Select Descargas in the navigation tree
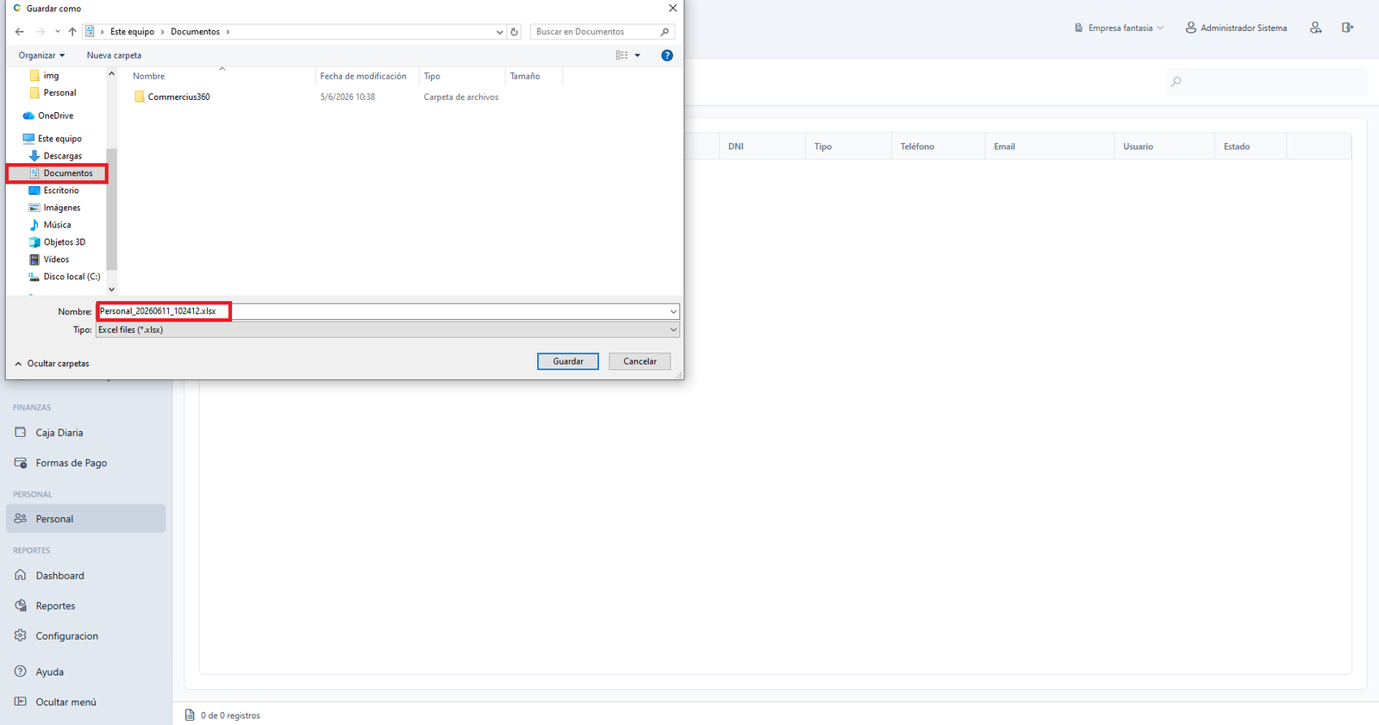Viewport: 1379px width, 725px height. point(63,156)
